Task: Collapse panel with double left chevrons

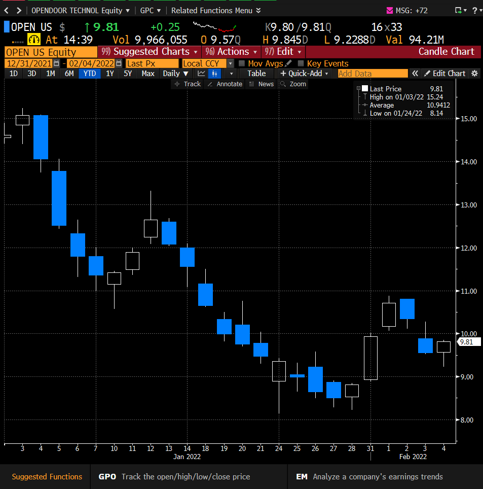Action: [415, 74]
